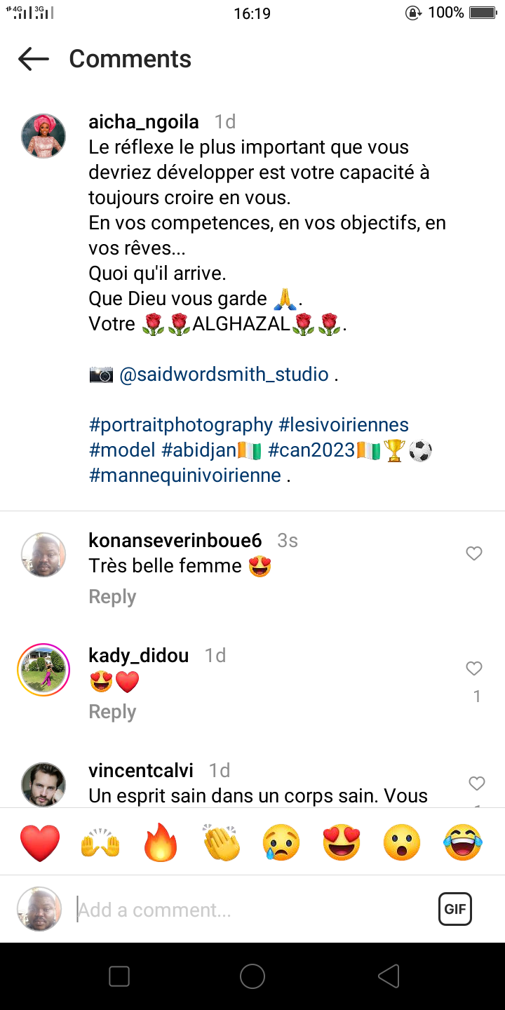Go back using the arrow icon

[34, 59]
